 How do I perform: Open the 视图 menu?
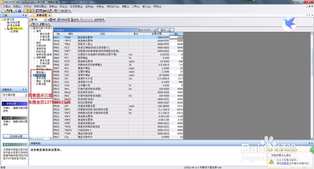coord(17,7)
